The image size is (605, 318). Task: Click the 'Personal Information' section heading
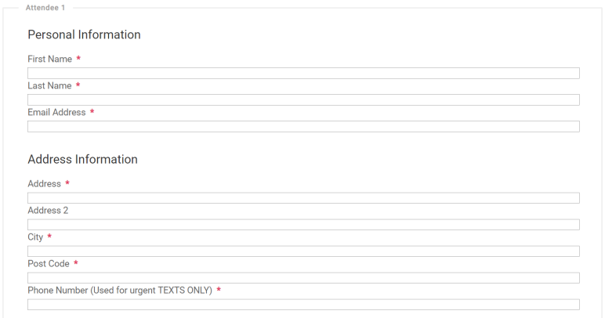(x=84, y=34)
